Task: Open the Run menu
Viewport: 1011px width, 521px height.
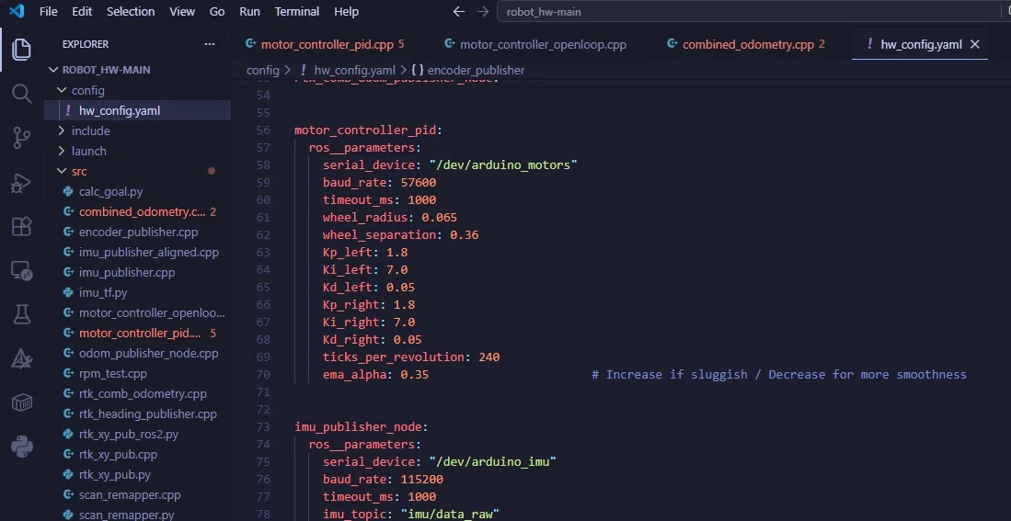Action: pos(249,12)
